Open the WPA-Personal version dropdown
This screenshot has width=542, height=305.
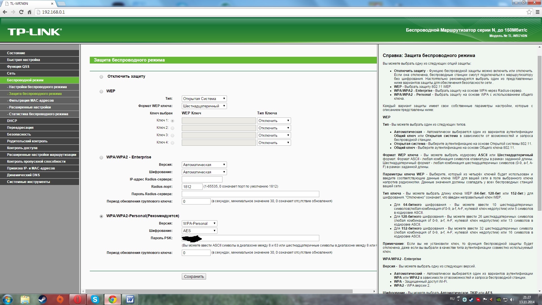(x=199, y=223)
